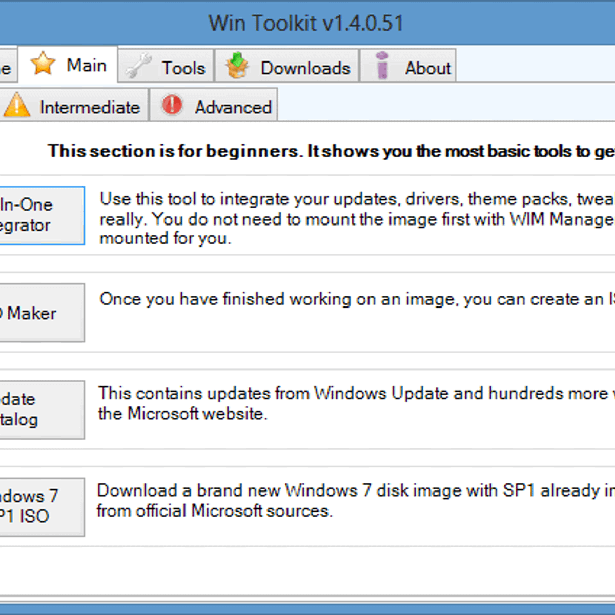Click the partially visible Home tab
This screenshot has height=615, width=615.
(5, 66)
